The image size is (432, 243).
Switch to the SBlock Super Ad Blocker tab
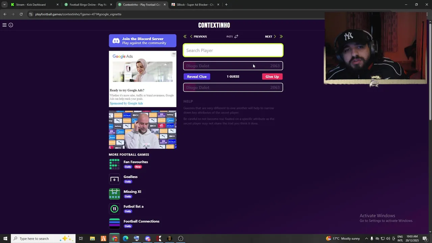tap(195, 5)
